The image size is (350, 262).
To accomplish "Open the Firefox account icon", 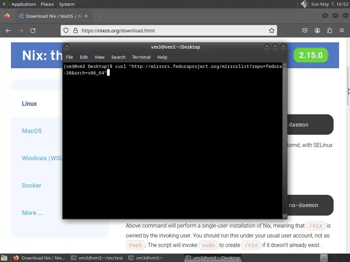I will click(x=317, y=30).
